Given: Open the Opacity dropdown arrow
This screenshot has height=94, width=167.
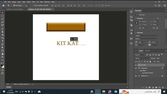Looking at the screenshot, I should pos(161,58).
